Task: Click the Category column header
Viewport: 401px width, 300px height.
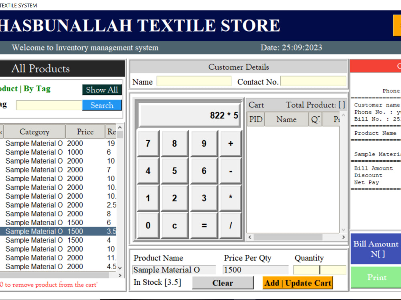Action: (34, 132)
